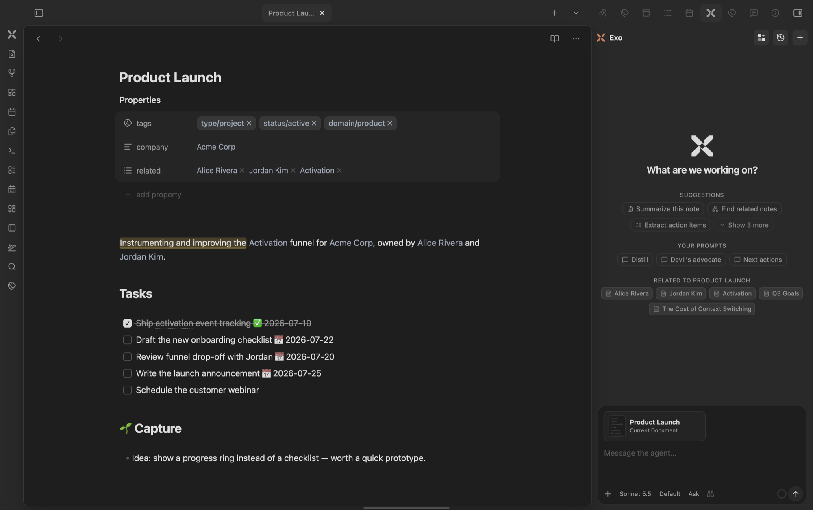Open the outline list icon in top toolbar
Image resolution: width=813 pixels, height=510 pixels.
click(x=667, y=13)
